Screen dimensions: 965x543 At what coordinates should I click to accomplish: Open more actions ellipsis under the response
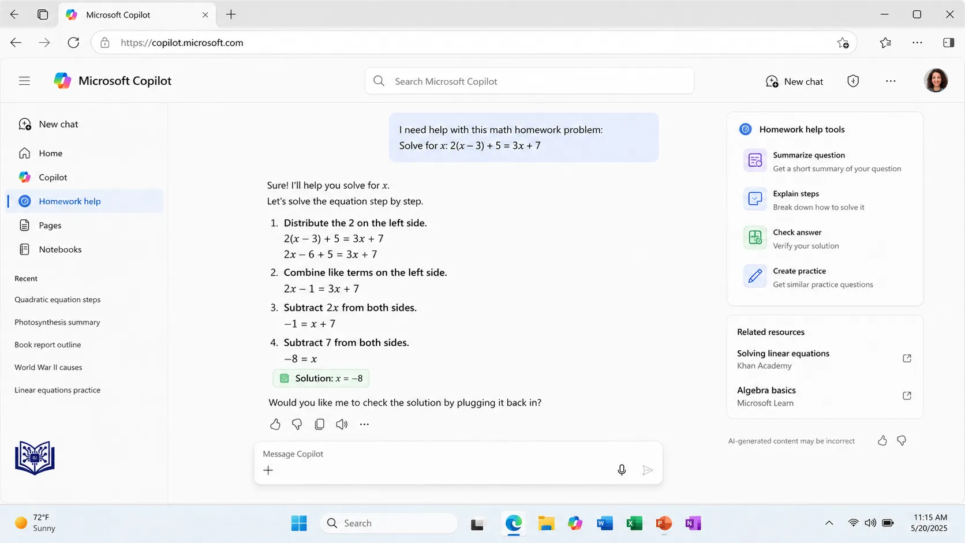tap(364, 424)
